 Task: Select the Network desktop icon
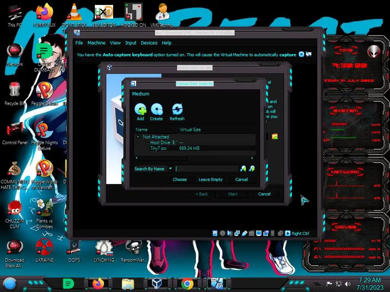[x=15, y=55]
